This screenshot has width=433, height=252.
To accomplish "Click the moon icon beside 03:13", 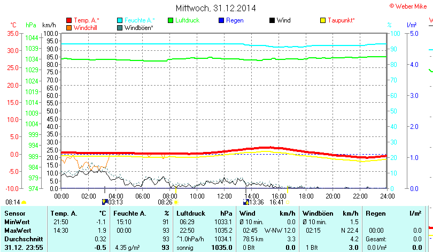I will [x=105, y=202].
